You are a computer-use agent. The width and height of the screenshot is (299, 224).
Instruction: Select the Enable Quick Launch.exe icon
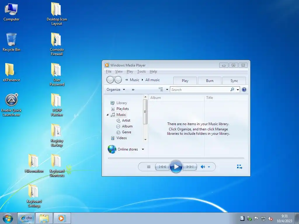11,105
